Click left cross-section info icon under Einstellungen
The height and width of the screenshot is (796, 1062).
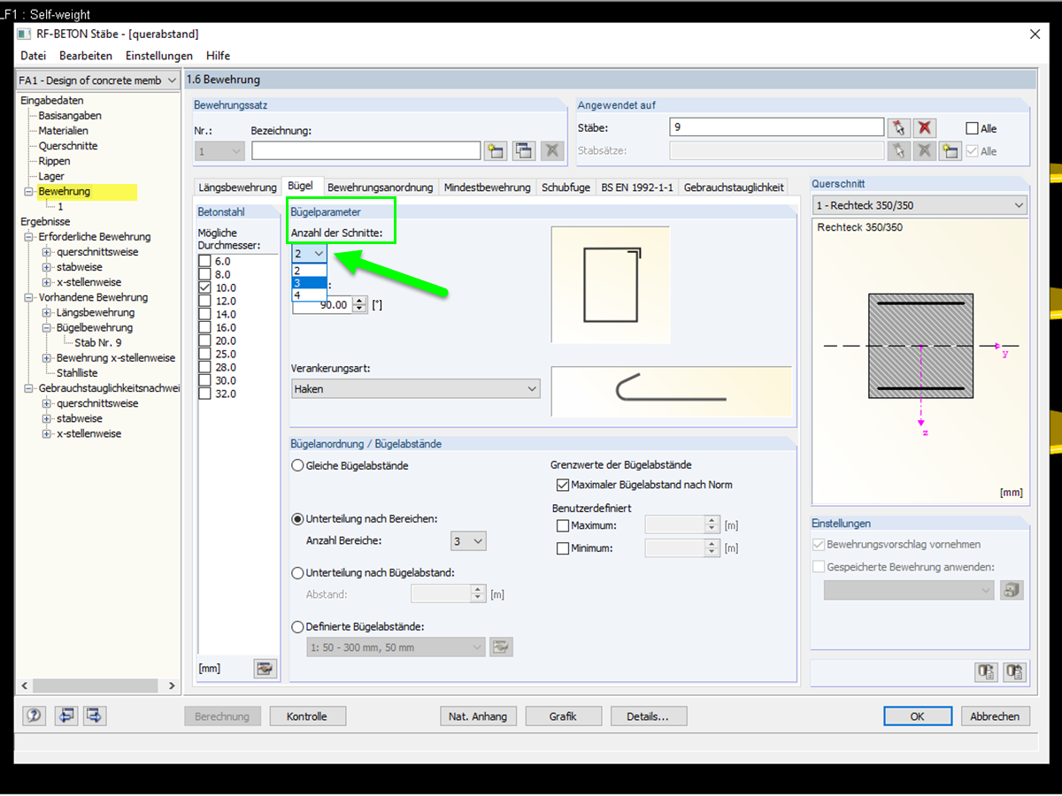pyautogui.click(x=986, y=672)
